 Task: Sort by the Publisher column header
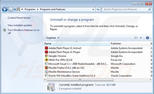pyautogui.click(x=129, y=43)
